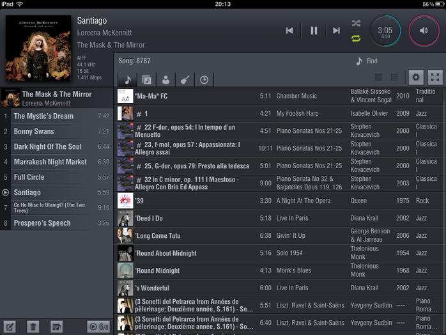The height and width of the screenshot is (335, 446).
Task: Select 'Round About Midnight song
Action: [280, 253]
